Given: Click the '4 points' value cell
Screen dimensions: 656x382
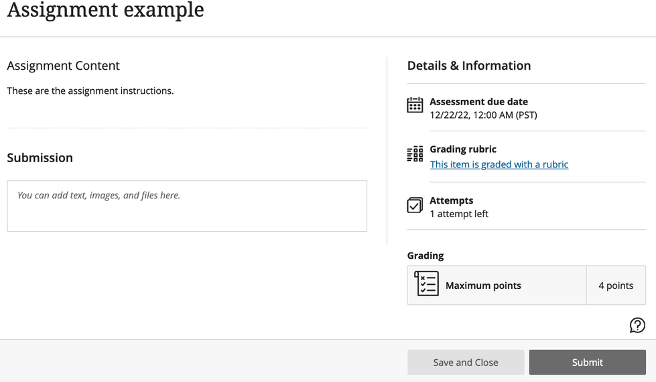Looking at the screenshot, I should pos(616,285).
